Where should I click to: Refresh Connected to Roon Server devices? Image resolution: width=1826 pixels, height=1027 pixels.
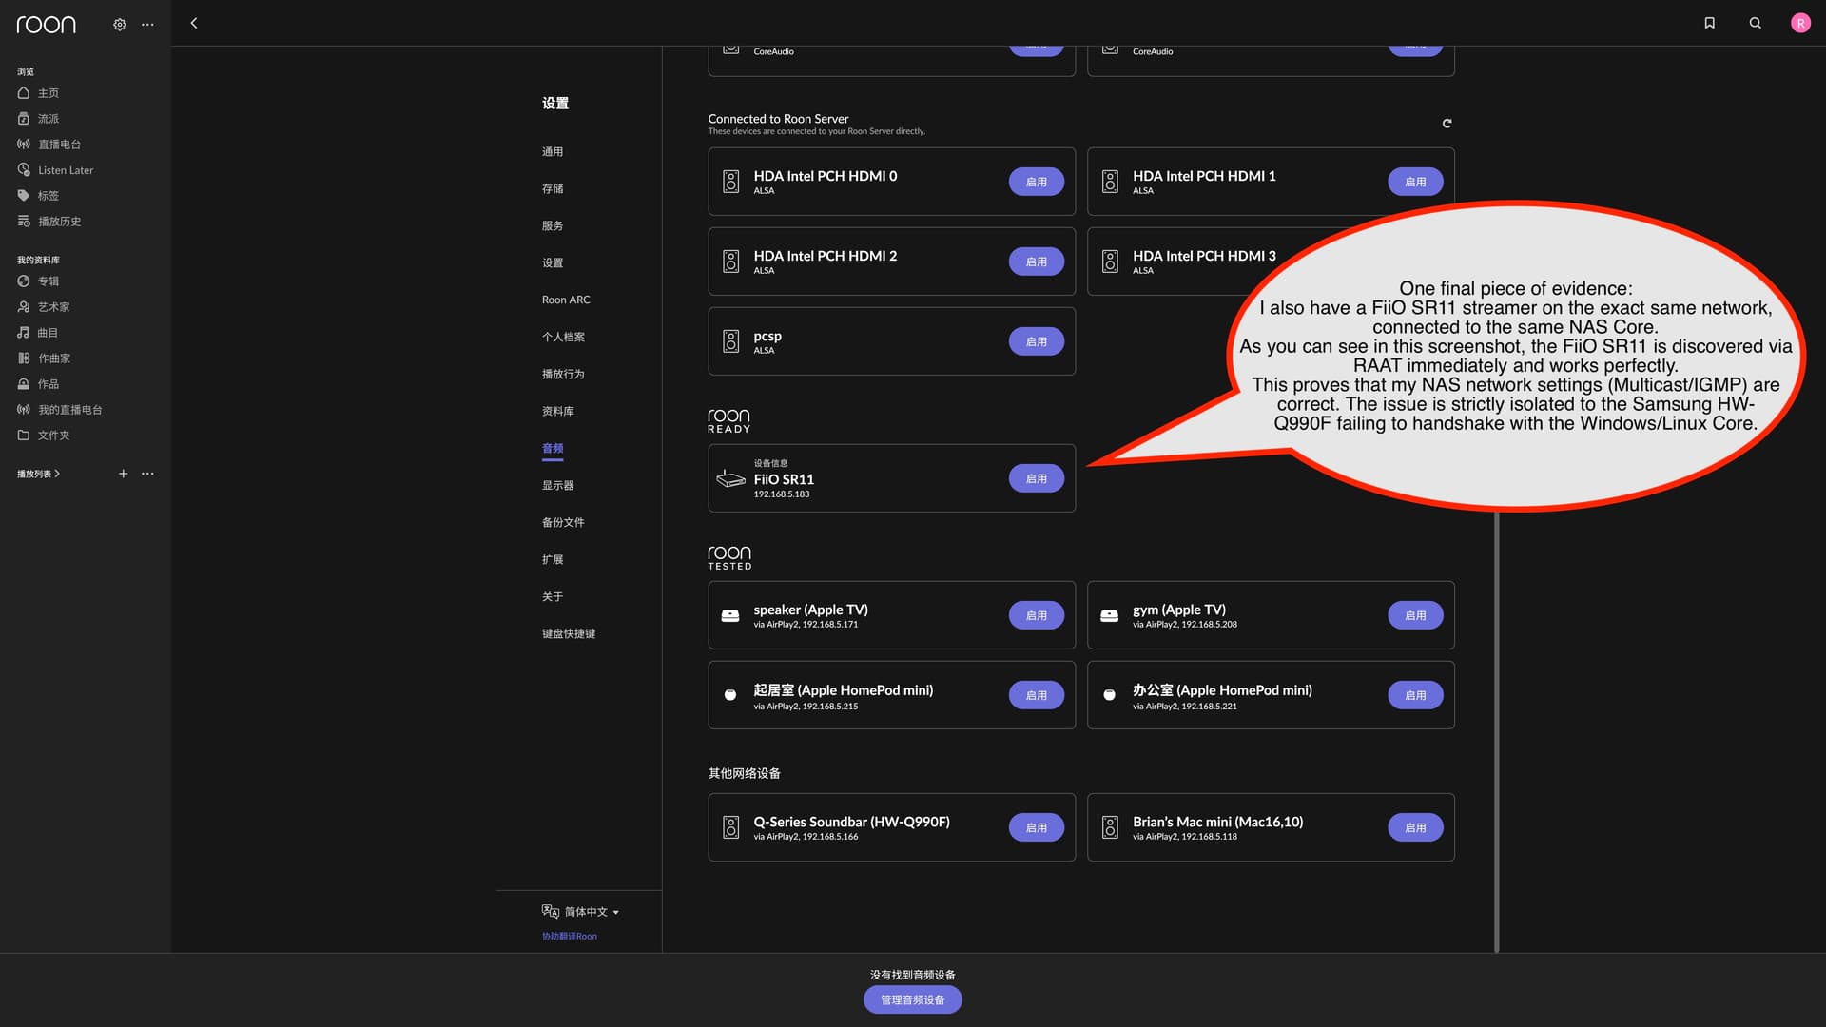1447,124
